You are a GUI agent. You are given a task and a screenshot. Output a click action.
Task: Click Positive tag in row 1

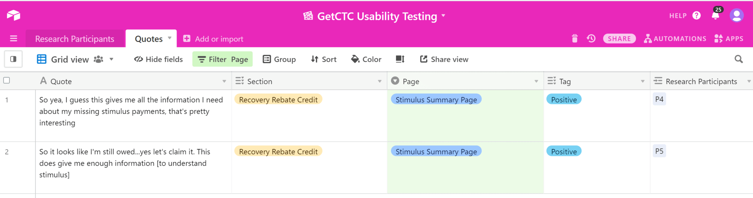pos(564,100)
